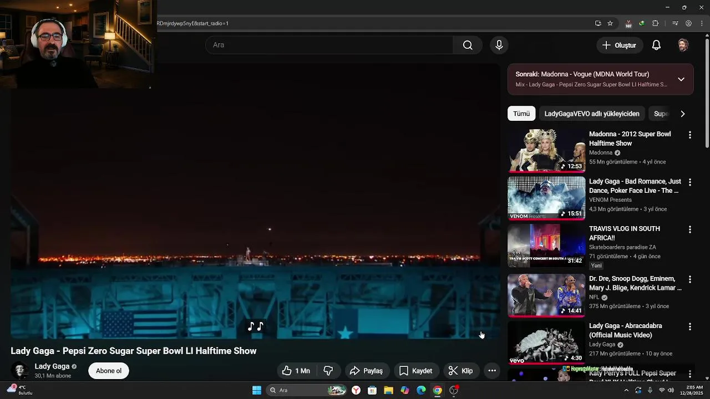The height and width of the screenshot is (399, 710).
Task: Open the system tray volume icon
Action: point(671,390)
